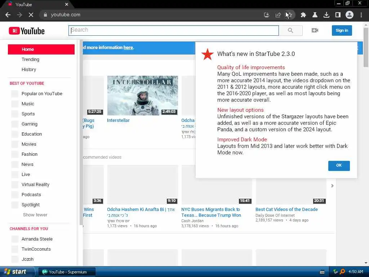Image resolution: width=369 pixels, height=277 pixels.
Task: Collapse list with Show fewer
Action: point(35,215)
